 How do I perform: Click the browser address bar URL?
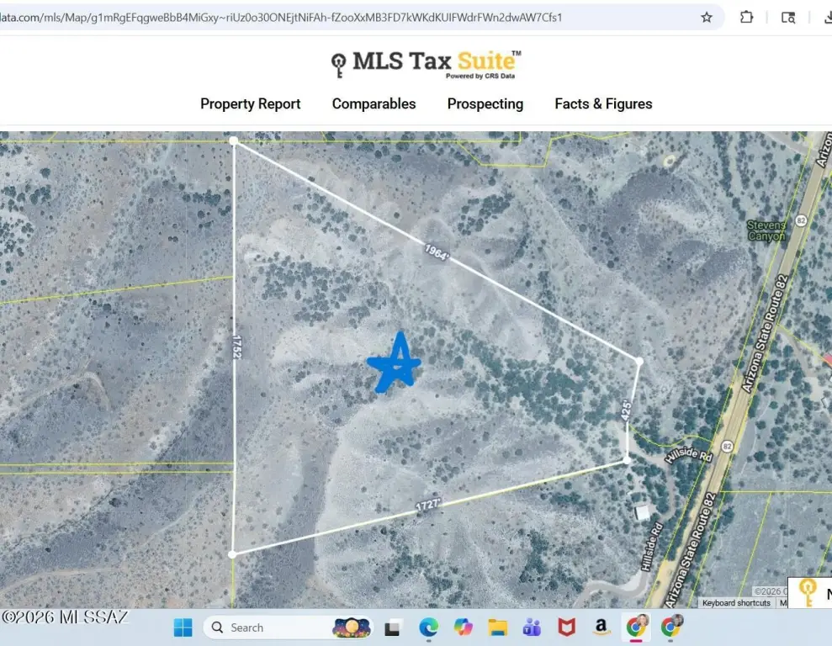[x=281, y=18]
